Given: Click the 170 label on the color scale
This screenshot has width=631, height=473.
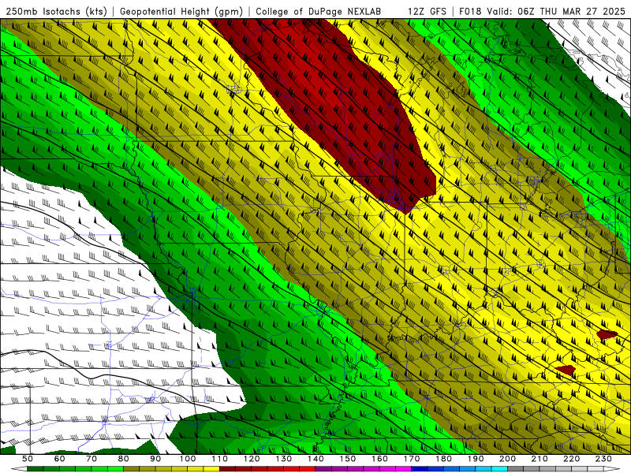Looking at the screenshot, I should (412, 459).
